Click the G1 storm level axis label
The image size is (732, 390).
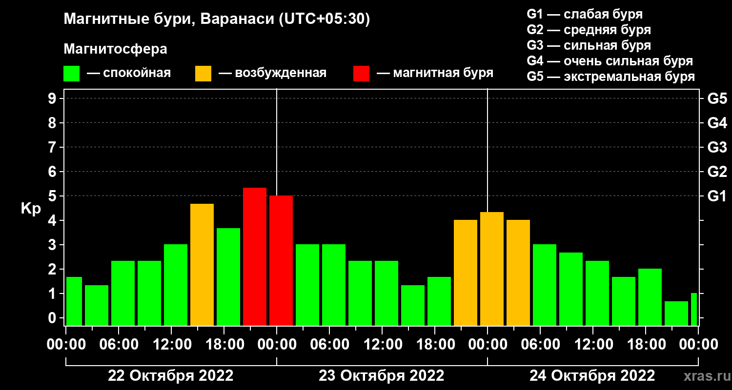(x=717, y=196)
